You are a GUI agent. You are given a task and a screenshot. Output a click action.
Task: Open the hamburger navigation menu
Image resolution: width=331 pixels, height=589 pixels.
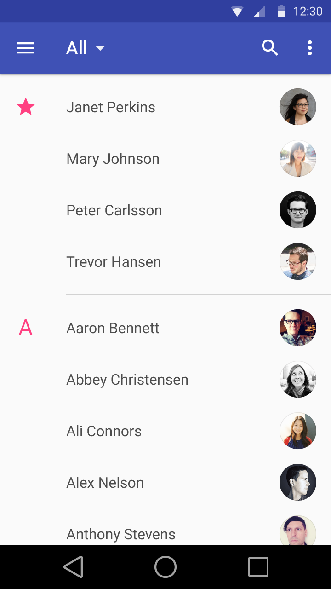point(26,48)
